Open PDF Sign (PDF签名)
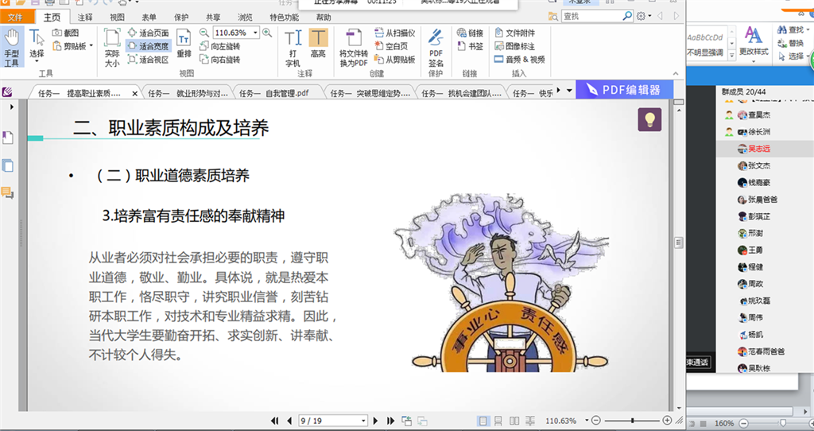Screen dimensions: 814x431 pos(436,48)
